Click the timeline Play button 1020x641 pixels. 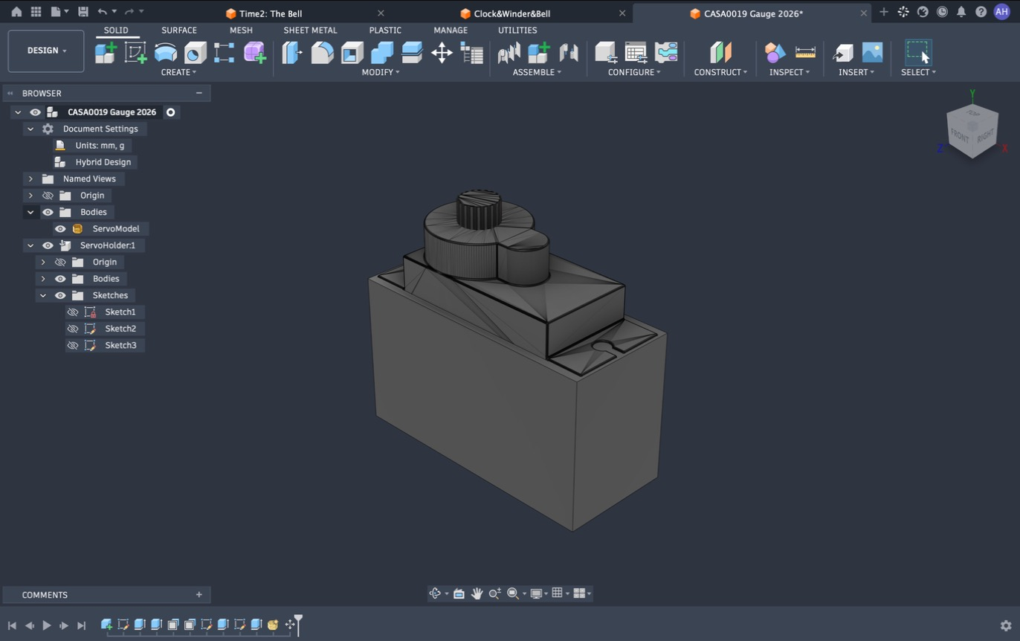(46, 625)
